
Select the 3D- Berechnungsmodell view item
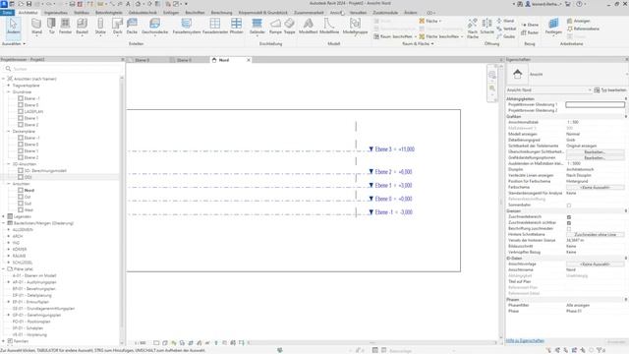[45, 170]
